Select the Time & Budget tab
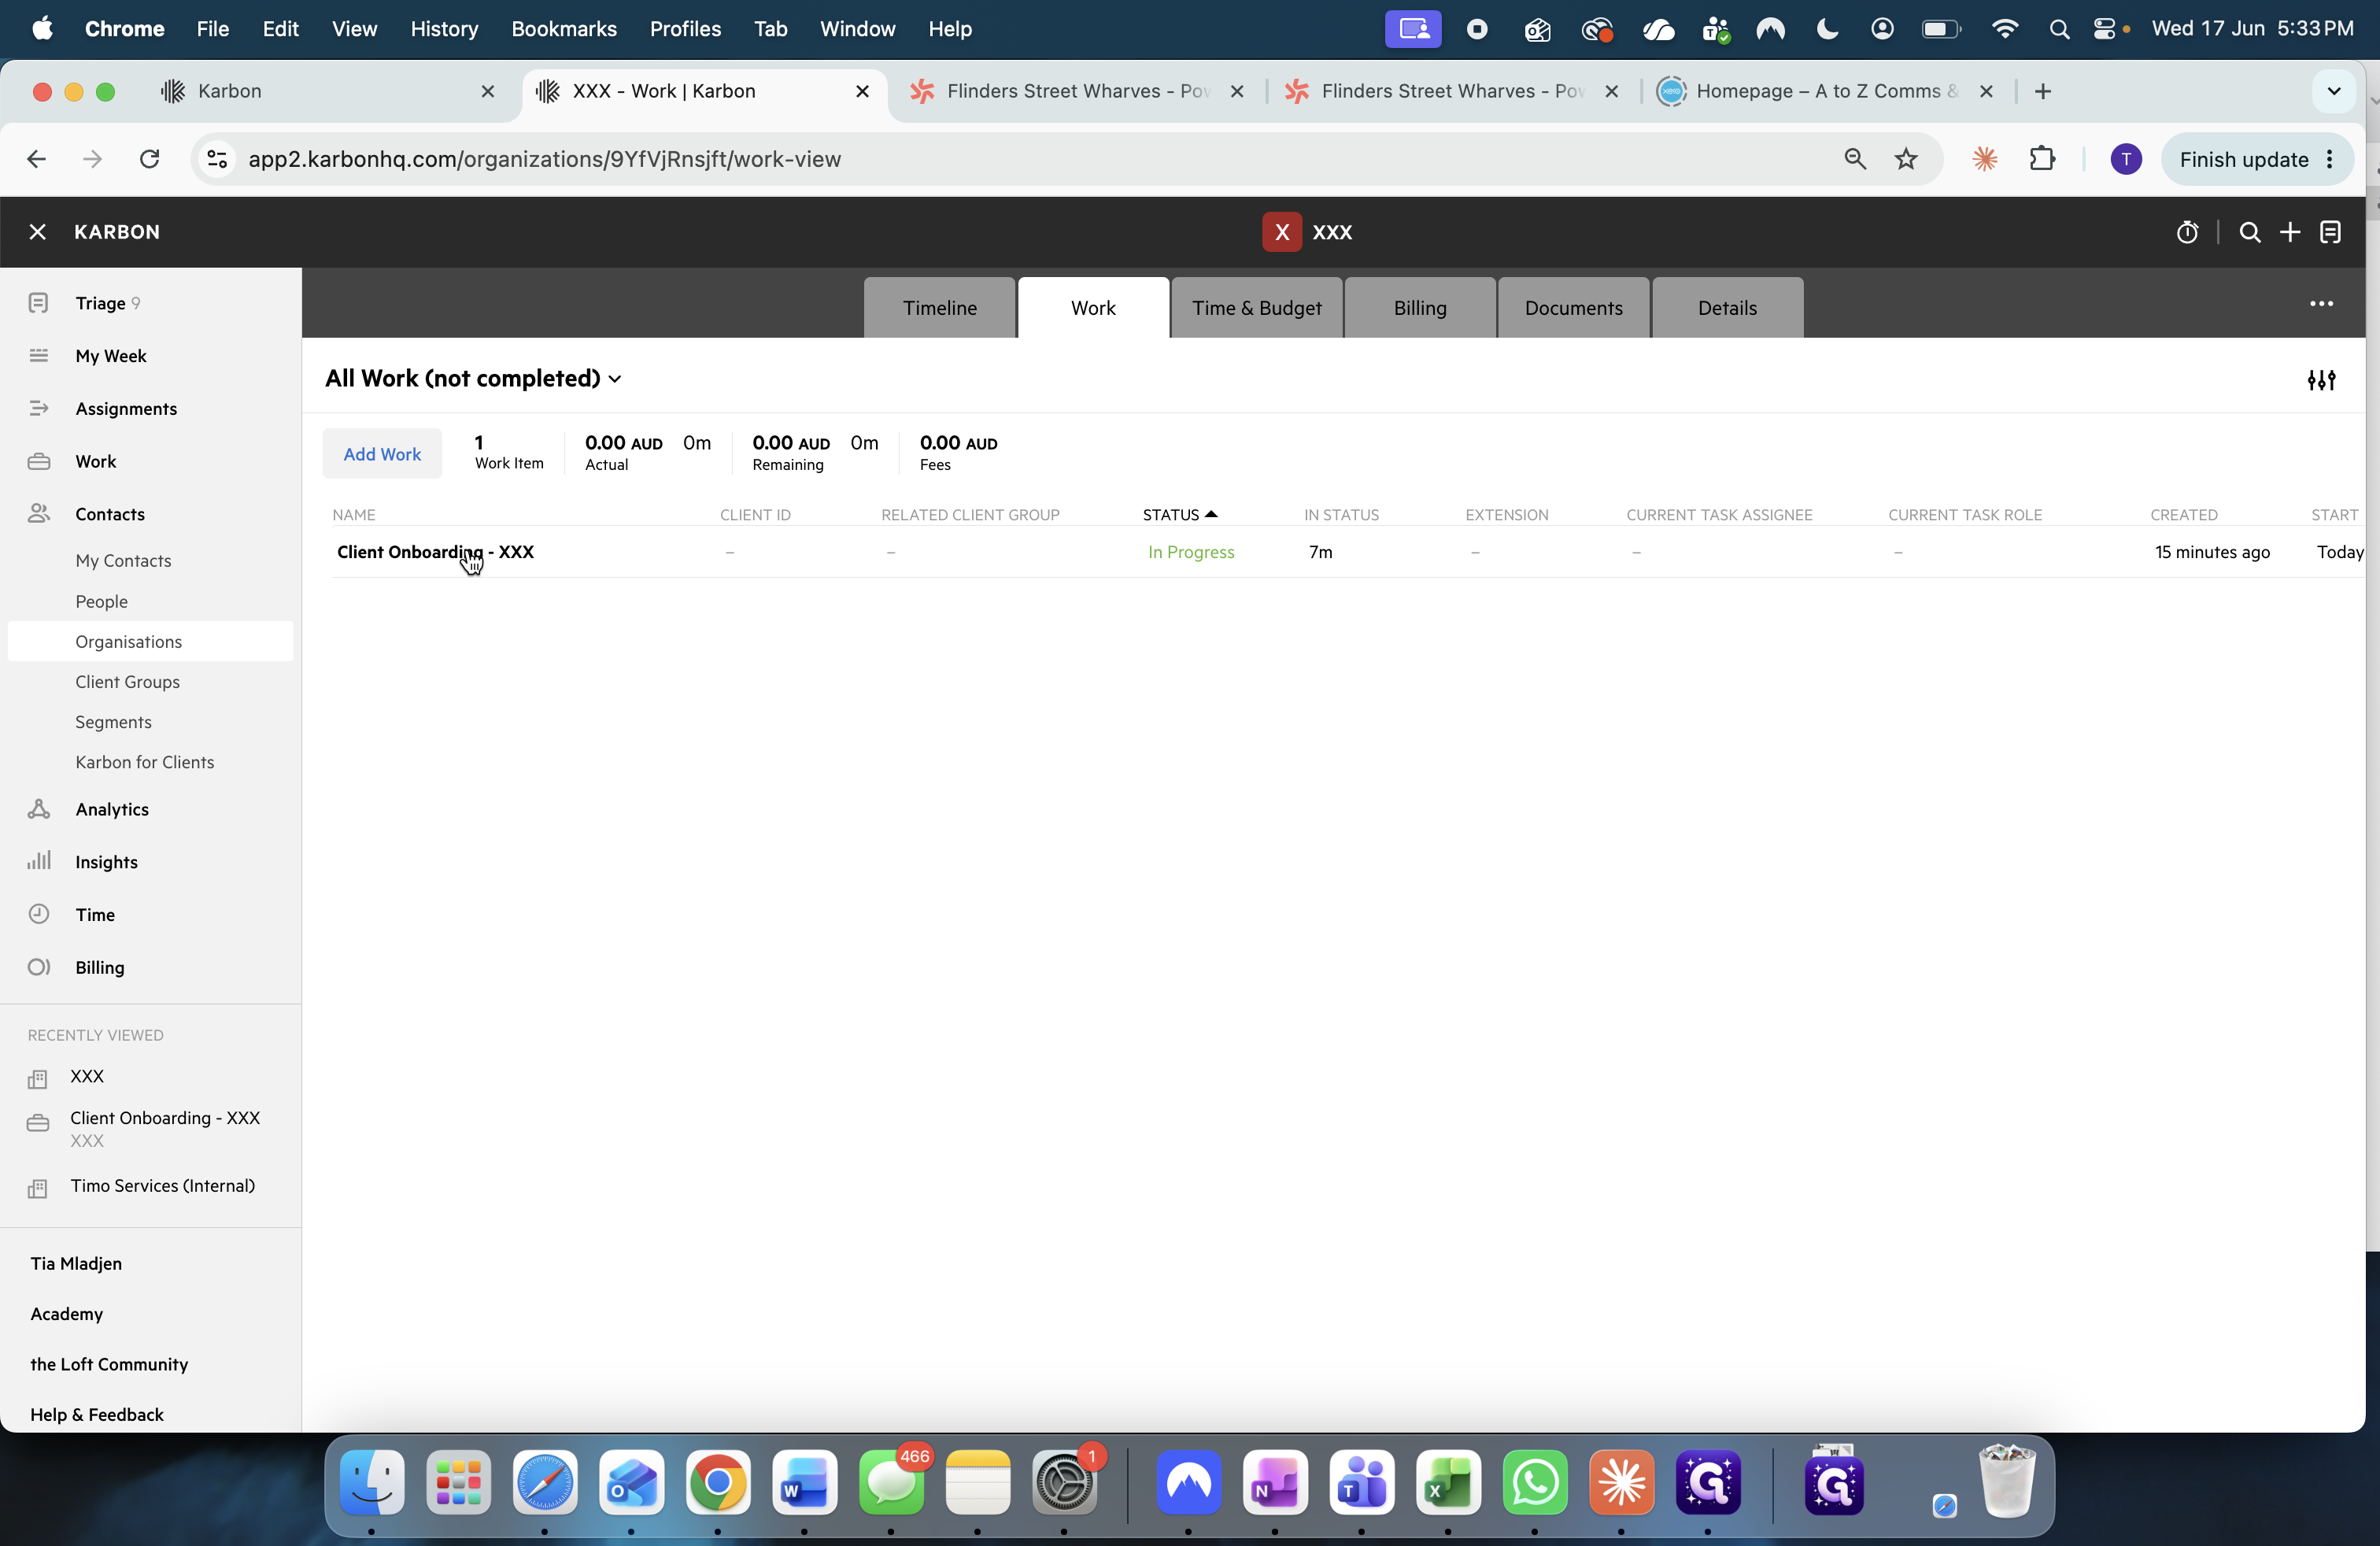 point(1256,308)
